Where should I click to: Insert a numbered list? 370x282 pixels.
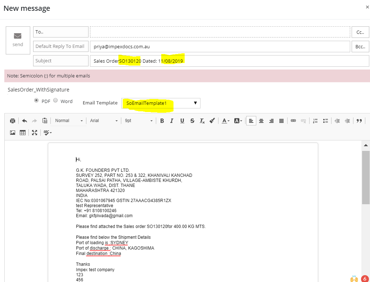315,121
